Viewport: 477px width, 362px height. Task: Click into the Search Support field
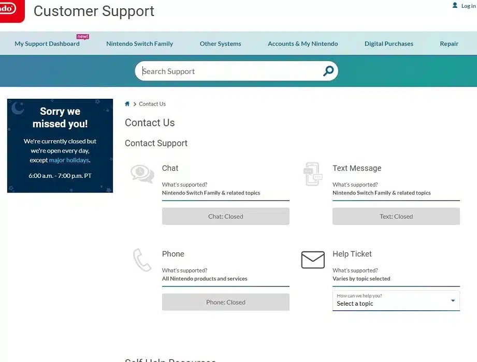tap(228, 71)
